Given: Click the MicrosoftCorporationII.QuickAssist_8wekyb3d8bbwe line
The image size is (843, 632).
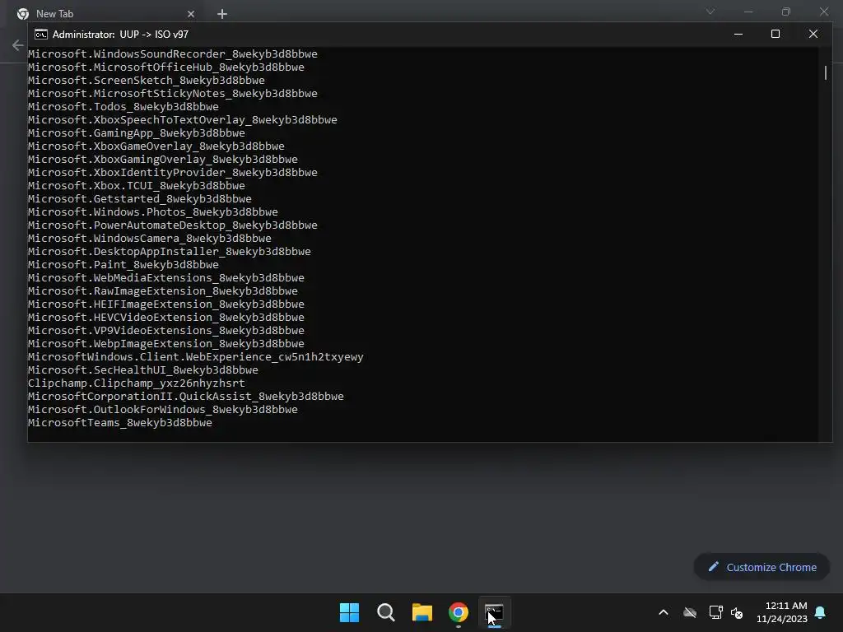Looking at the screenshot, I should [x=186, y=396].
